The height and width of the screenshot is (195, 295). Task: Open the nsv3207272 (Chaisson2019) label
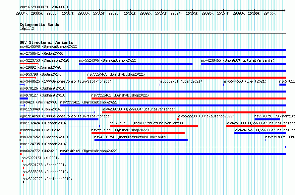tap(48, 179)
